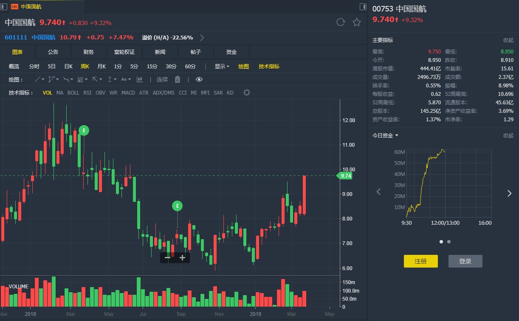Click the yellow 注册 button
The image size is (519, 321).
[x=420, y=261]
